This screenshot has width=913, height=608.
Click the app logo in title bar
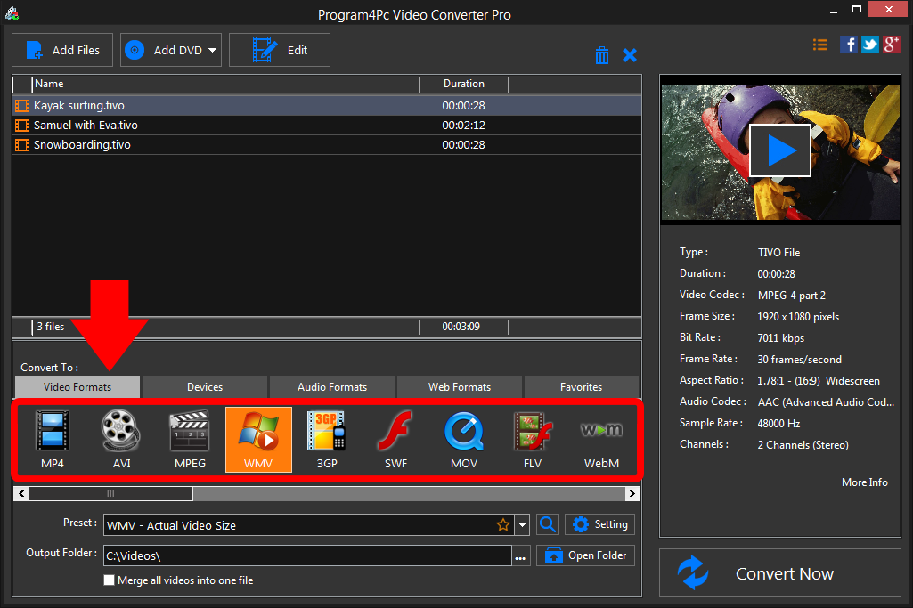tap(12, 12)
